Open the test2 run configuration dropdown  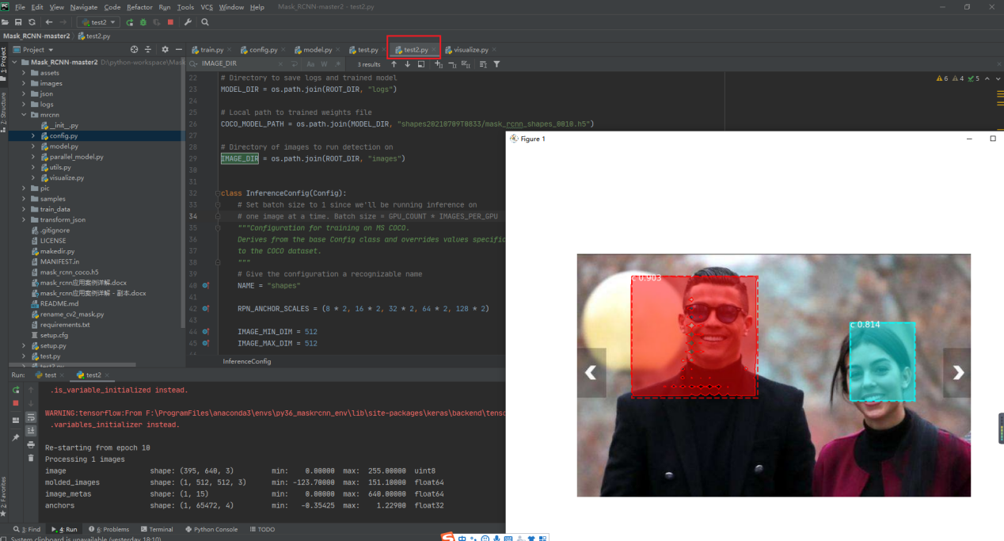pyautogui.click(x=99, y=22)
